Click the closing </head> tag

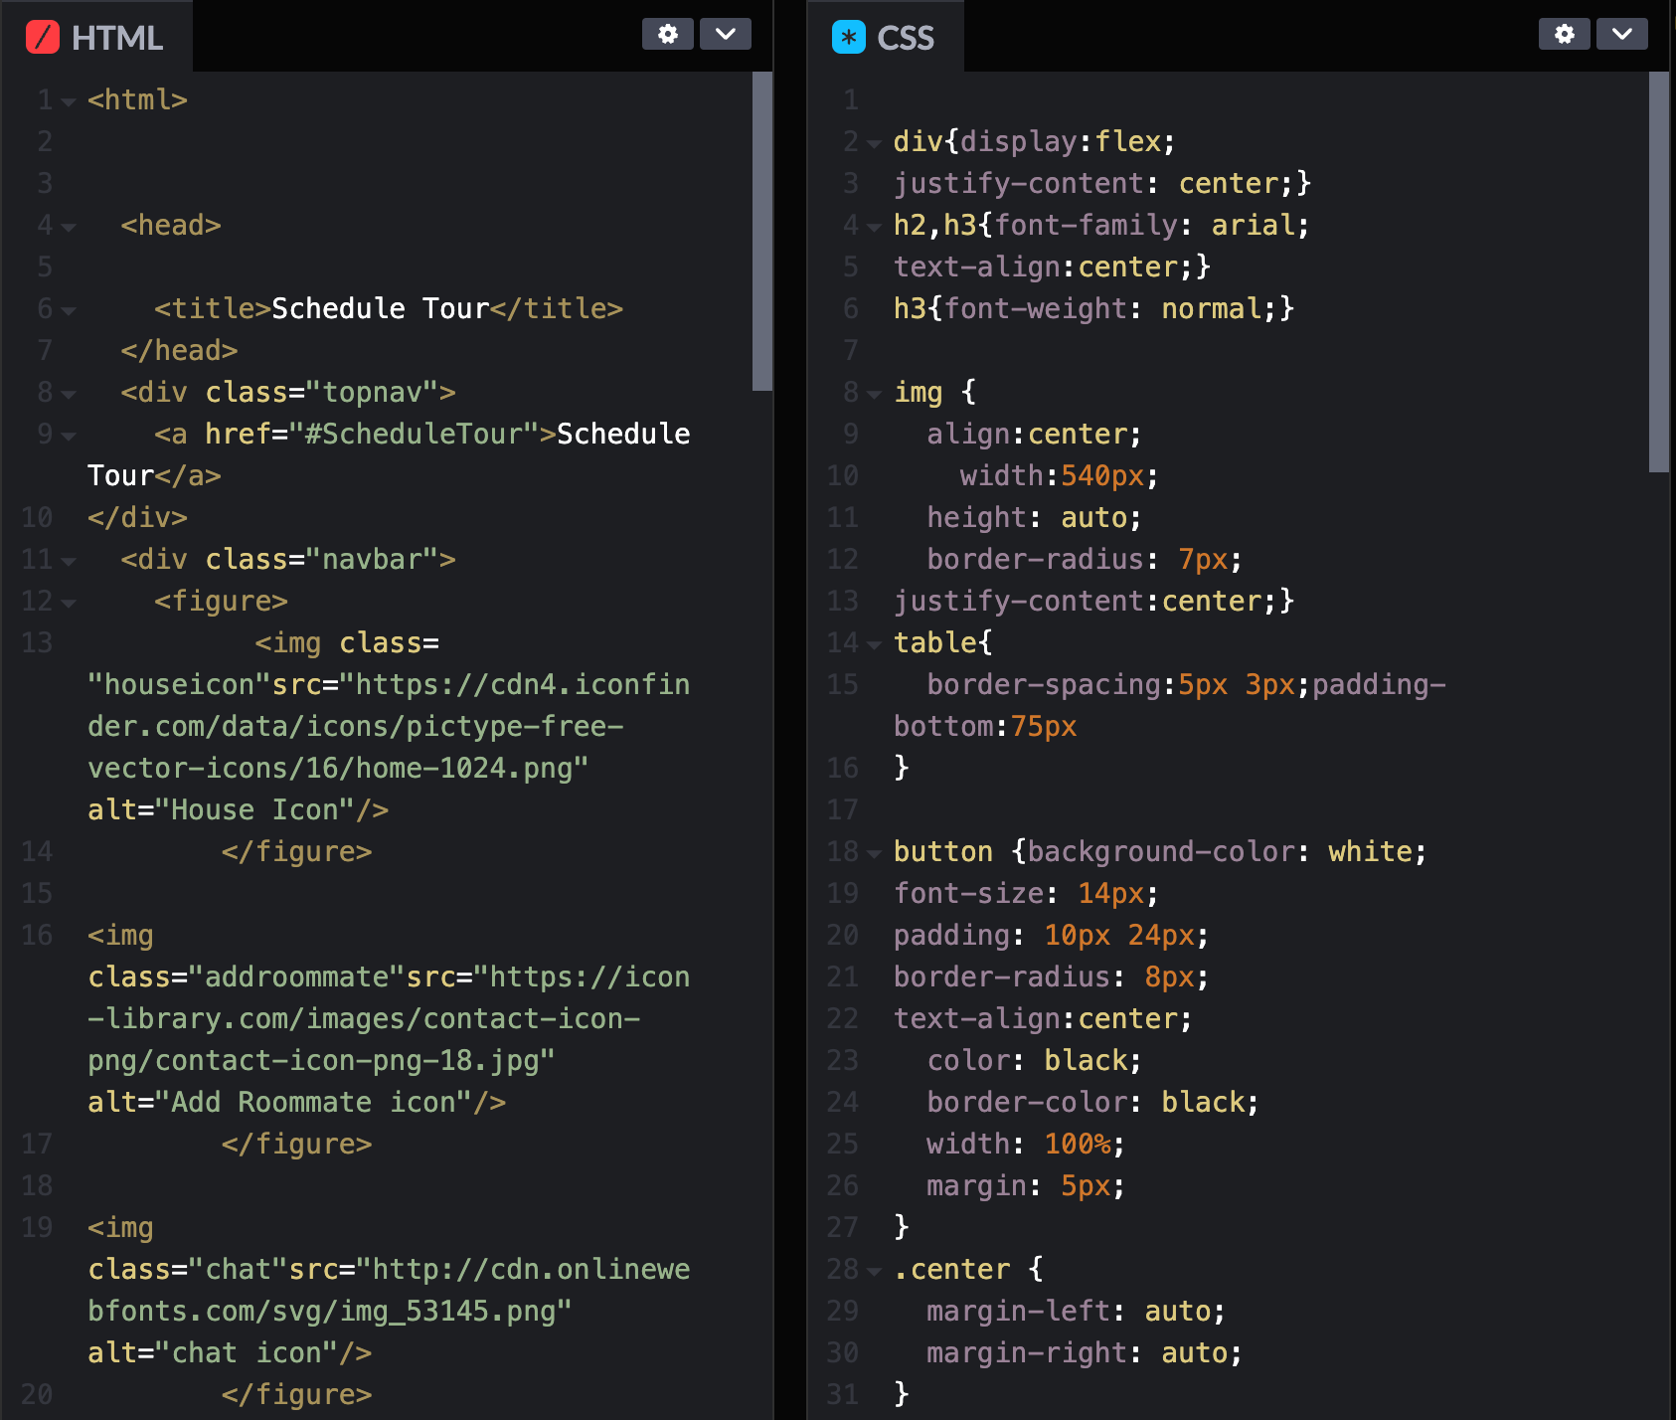(180, 350)
